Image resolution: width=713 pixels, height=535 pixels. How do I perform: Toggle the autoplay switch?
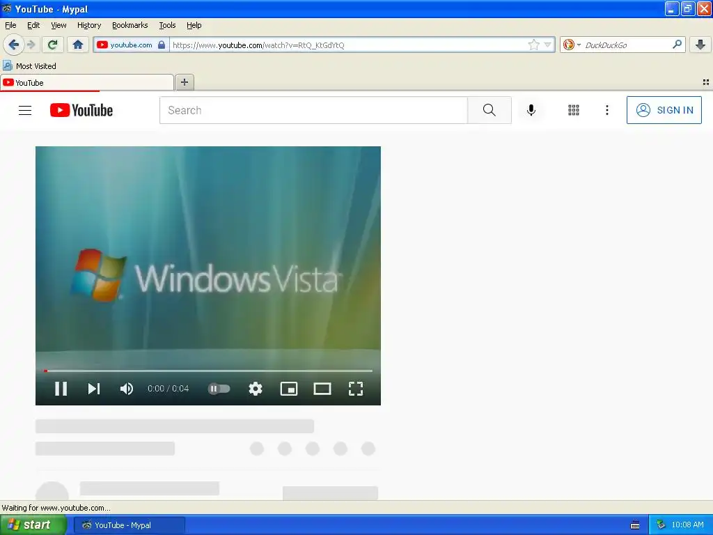pos(219,389)
